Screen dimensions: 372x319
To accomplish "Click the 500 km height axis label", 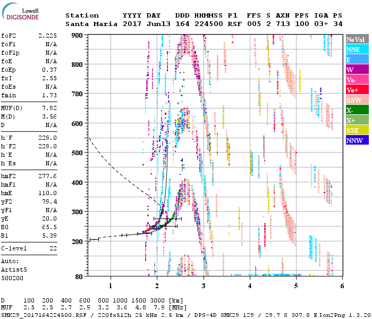I will 77,153.
